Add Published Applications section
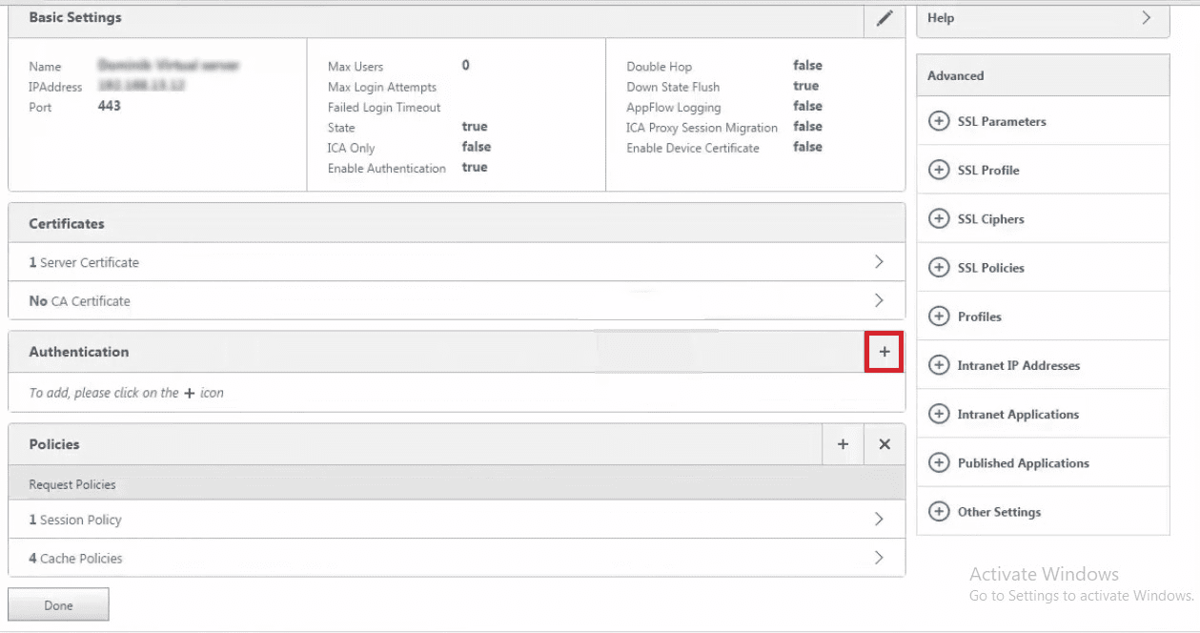 [939, 462]
